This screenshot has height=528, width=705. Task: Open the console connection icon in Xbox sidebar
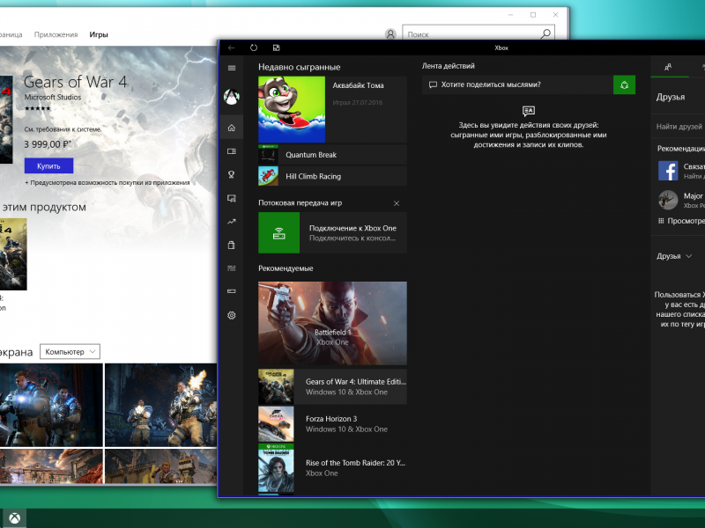232,291
